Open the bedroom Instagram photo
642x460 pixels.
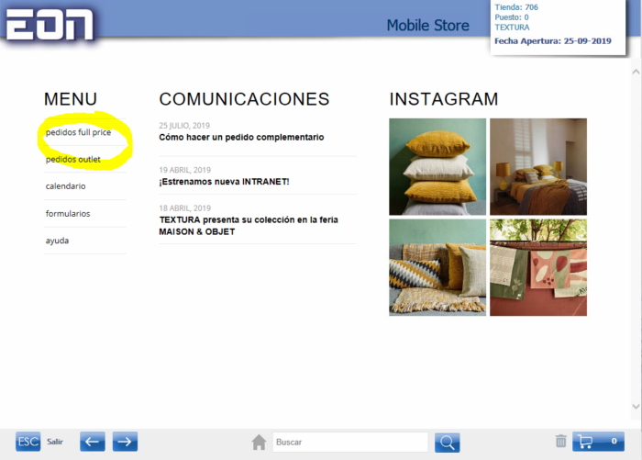click(x=538, y=166)
